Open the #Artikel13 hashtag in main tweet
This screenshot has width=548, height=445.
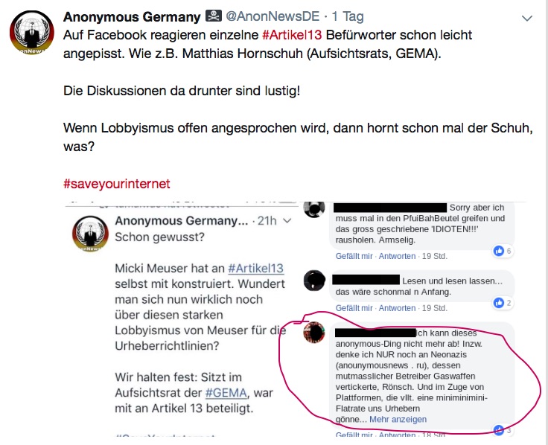coord(292,35)
